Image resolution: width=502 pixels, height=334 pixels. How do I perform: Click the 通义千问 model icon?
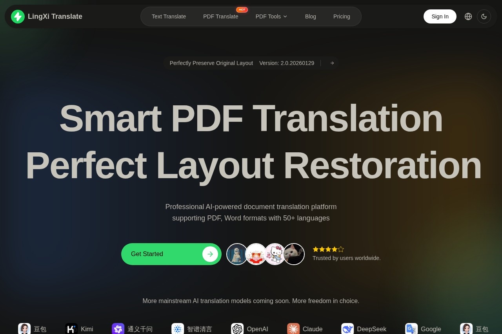118,329
